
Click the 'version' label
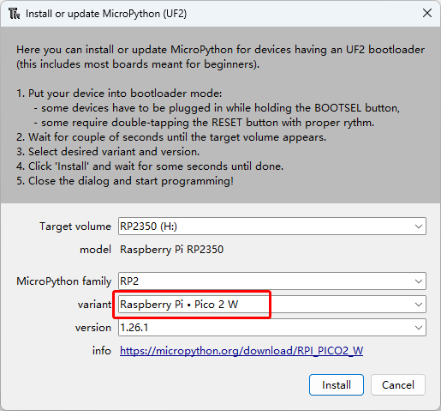[x=93, y=328]
